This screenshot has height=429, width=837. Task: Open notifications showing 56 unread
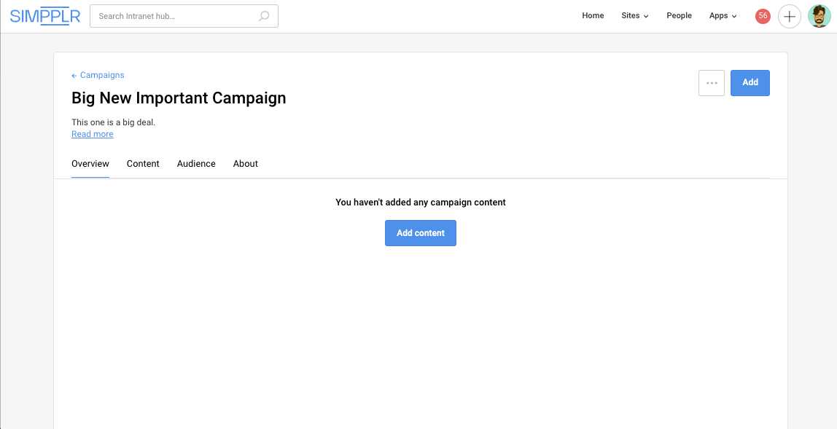(x=762, y=15)
